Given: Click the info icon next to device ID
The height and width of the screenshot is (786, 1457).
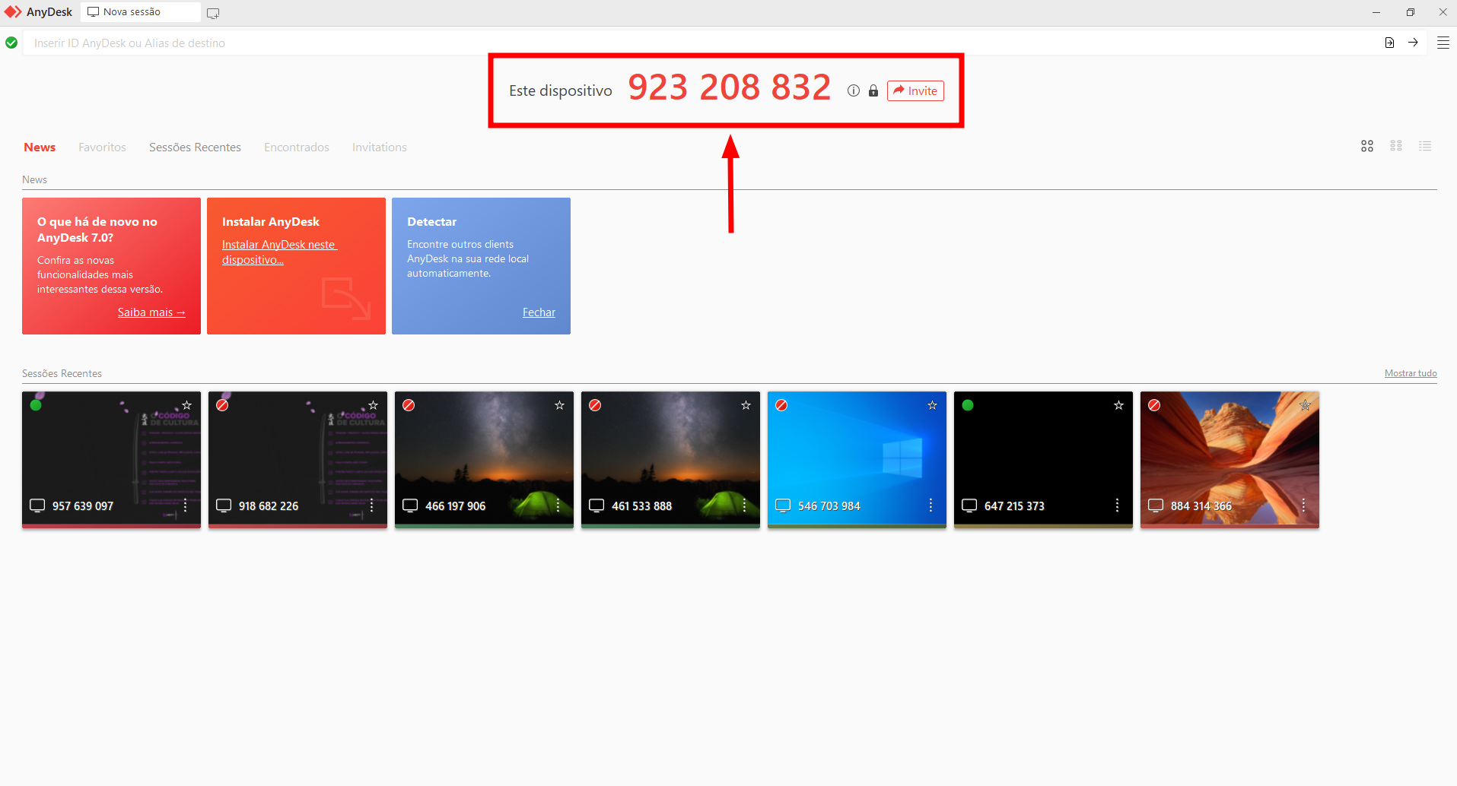Looking at the screenshot, I should click(x=854, y=90).
